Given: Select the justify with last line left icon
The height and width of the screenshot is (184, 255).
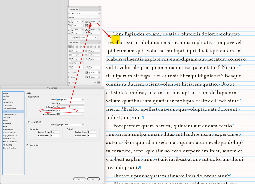Looking at the screenshot, I should [81, 47].
